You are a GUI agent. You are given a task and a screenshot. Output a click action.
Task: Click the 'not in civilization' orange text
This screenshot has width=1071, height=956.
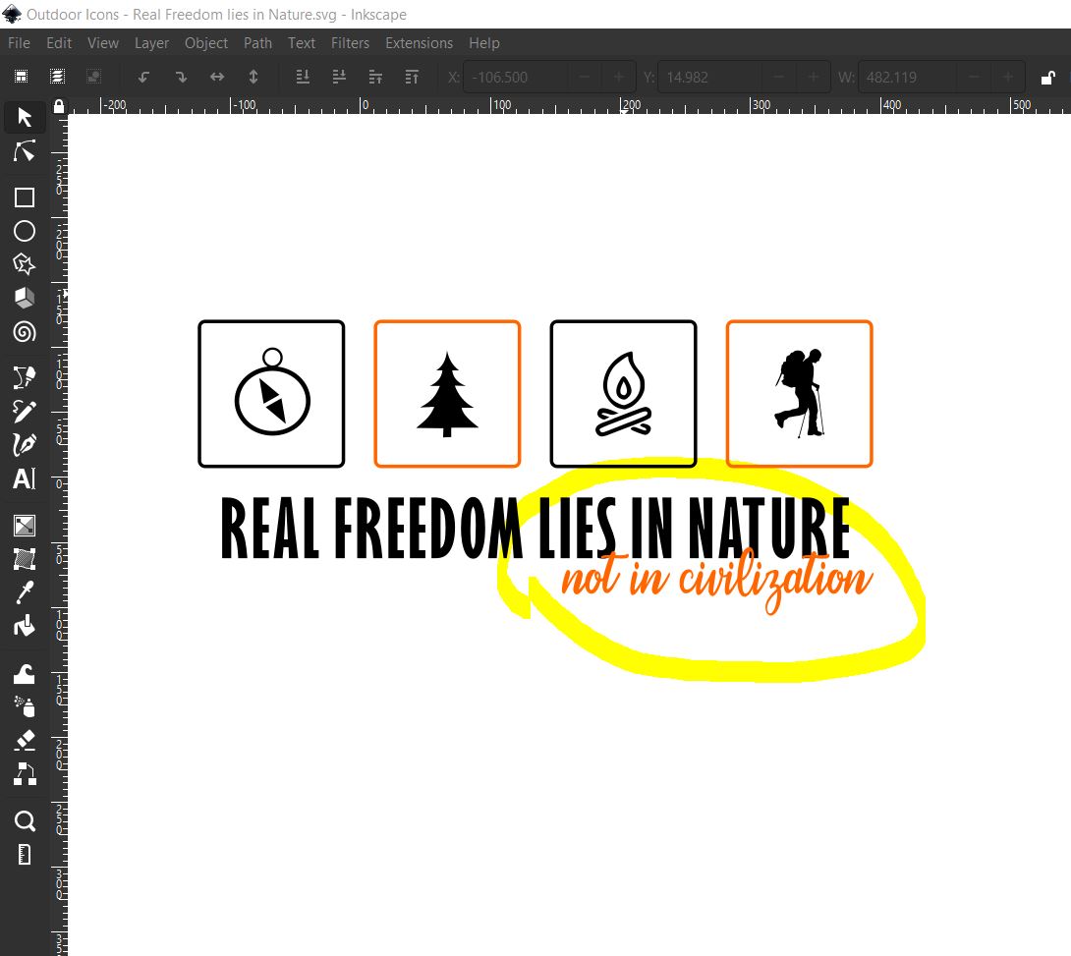[x=715, y=581]
